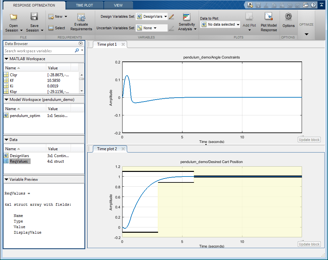Image resolution: width=328 pixels, height=260 pixels.
Task: Click Select requirements button
Action: coord(57,28)
